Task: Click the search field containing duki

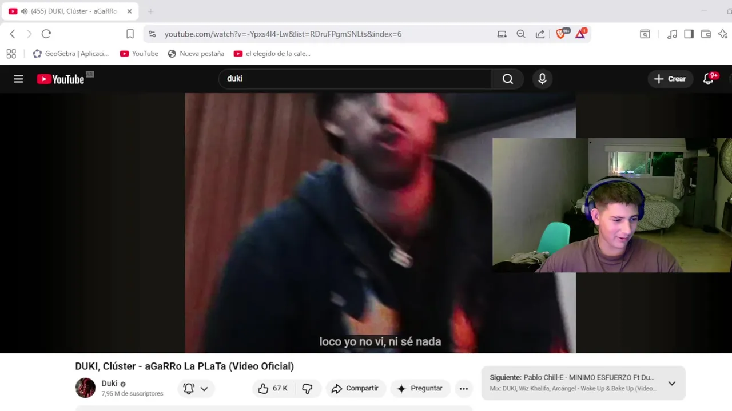Action: tap(355, 79)
